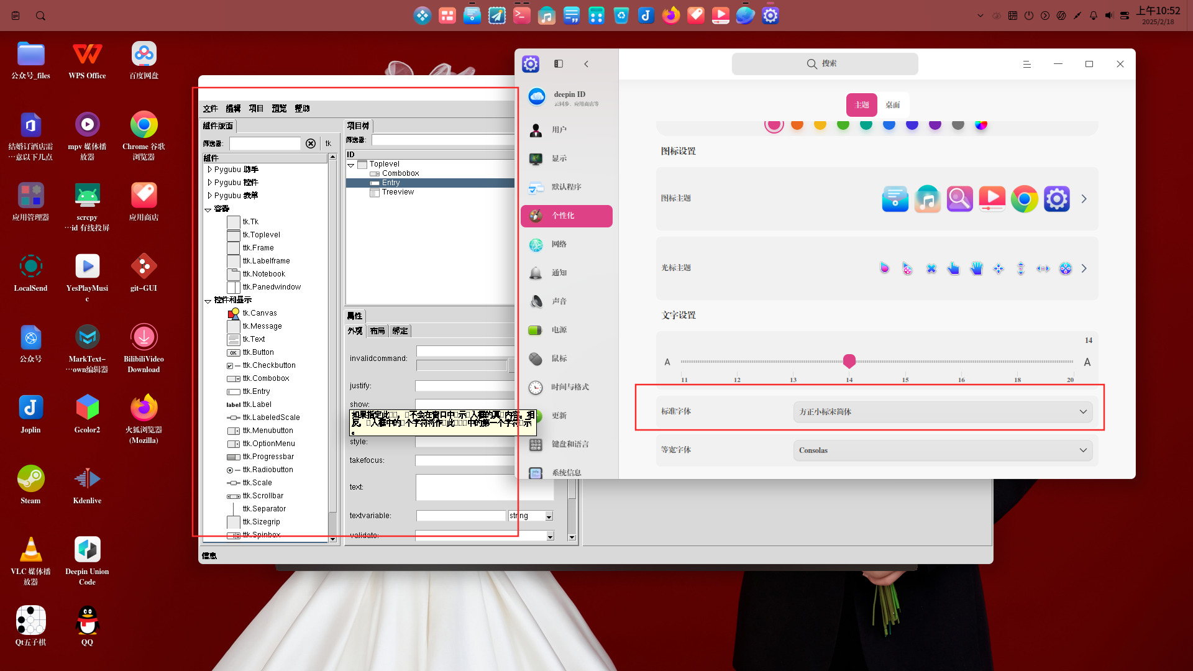Select Treeview row in project tree

point(398,192)
